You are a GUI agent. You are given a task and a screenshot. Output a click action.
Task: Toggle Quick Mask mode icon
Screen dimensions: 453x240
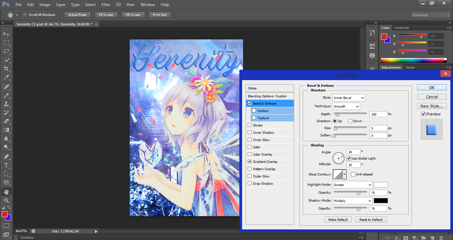pos(6,225)
